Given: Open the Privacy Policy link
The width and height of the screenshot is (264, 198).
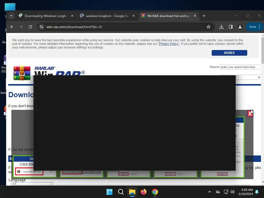Looking at the screenshot, I should [169, 44].
